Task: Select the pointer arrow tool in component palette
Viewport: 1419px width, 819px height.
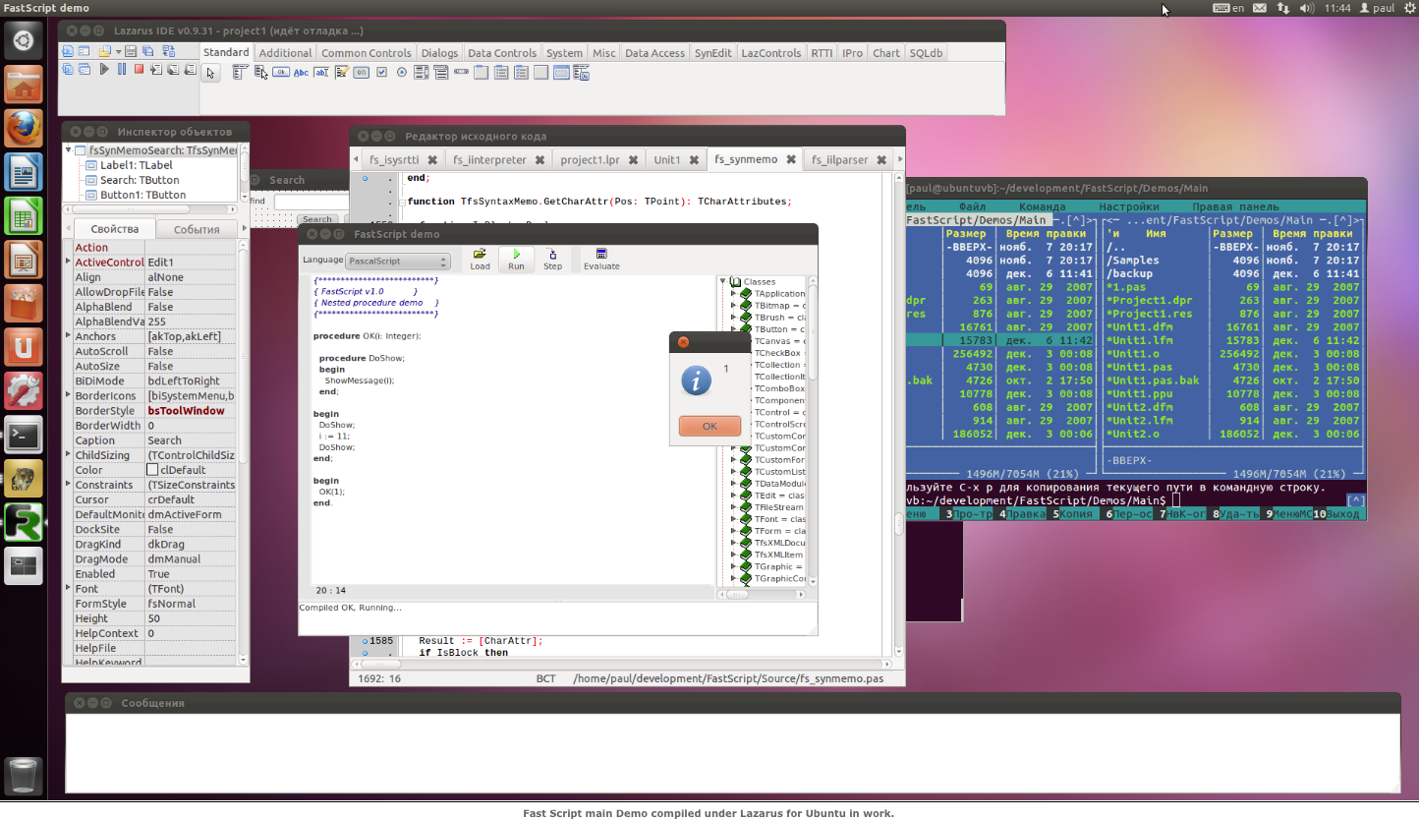Action: (x=210, y=73)
